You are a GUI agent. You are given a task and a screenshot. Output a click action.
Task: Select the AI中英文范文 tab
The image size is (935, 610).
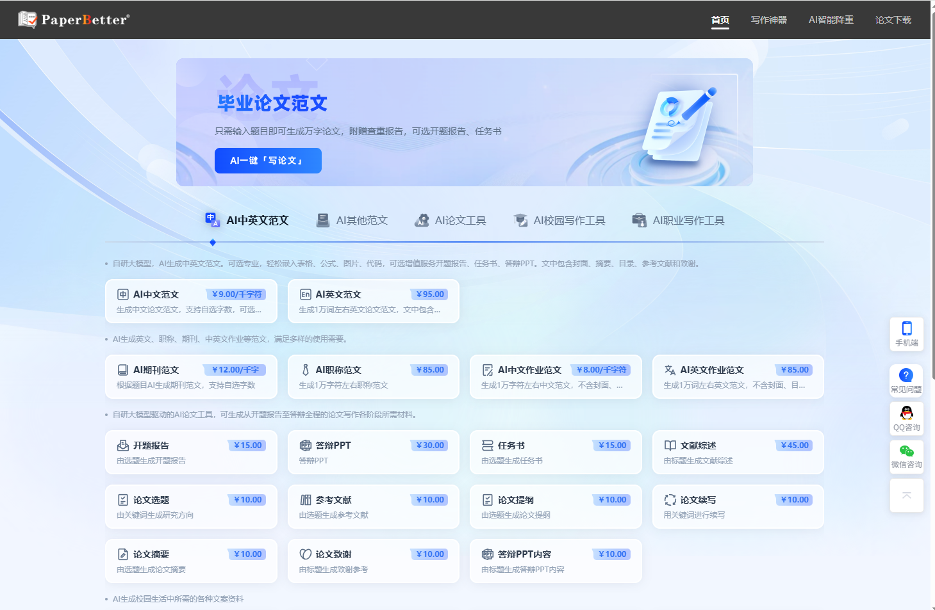[x=247, y=220]
